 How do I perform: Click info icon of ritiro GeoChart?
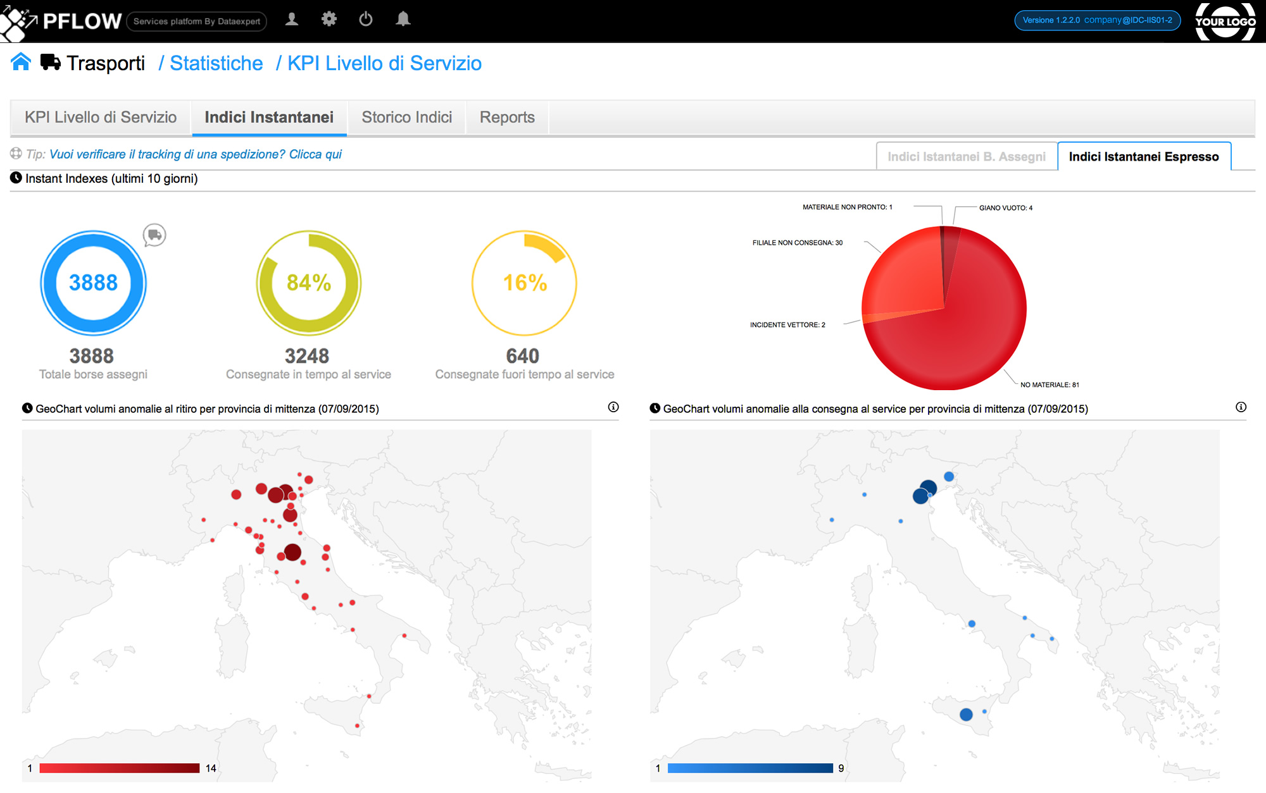click(613, 407)
